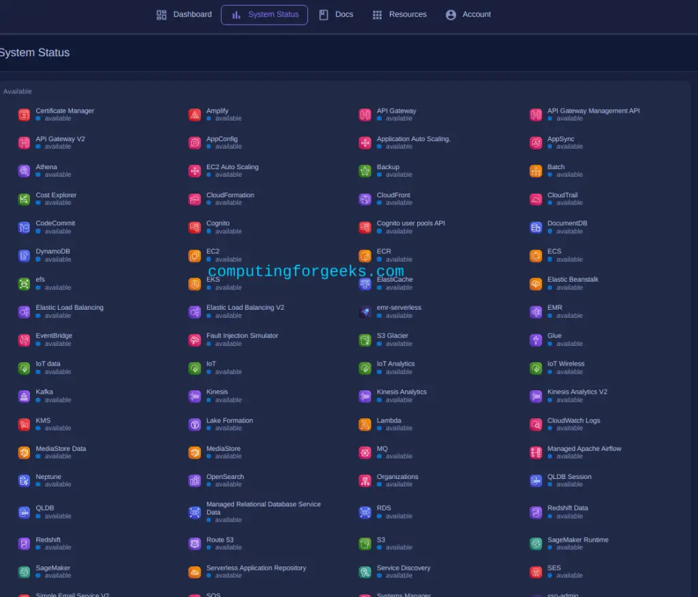The width and height of the screenshot is (698, 597).
Task: Select the "Lake Formation" service name
Action: click(x=230, y=420)
